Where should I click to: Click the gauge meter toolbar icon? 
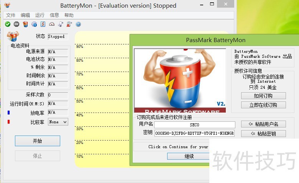click(x=52, y=24)
